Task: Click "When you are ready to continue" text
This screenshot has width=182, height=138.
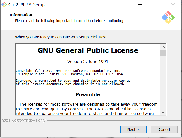Action: point(61,37)
